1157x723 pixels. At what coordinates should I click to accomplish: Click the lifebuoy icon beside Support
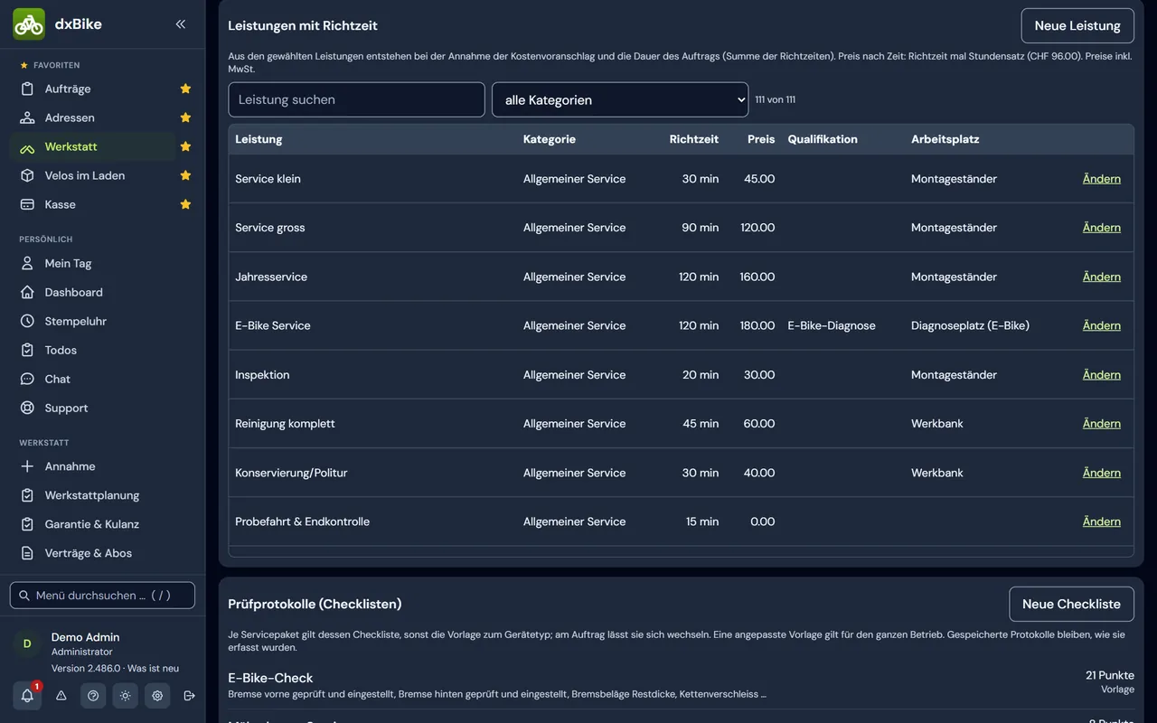pyautogui.click(x=27, y=408)
